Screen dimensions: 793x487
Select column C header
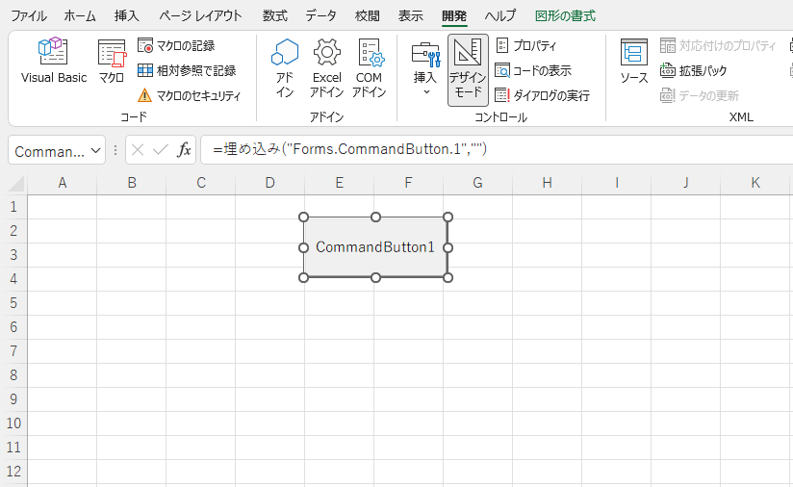point(201,183)
